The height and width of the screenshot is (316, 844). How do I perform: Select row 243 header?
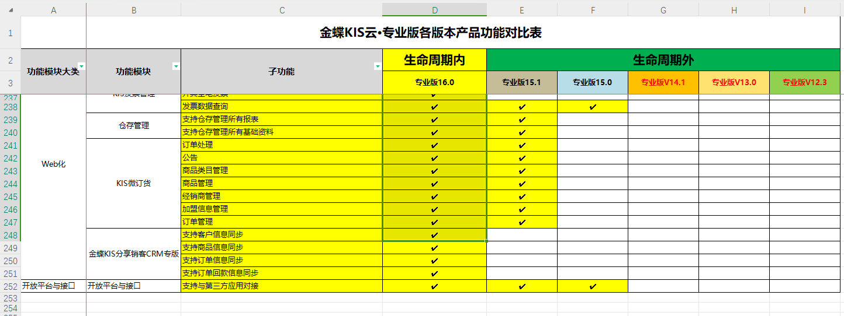pos(11,171)
